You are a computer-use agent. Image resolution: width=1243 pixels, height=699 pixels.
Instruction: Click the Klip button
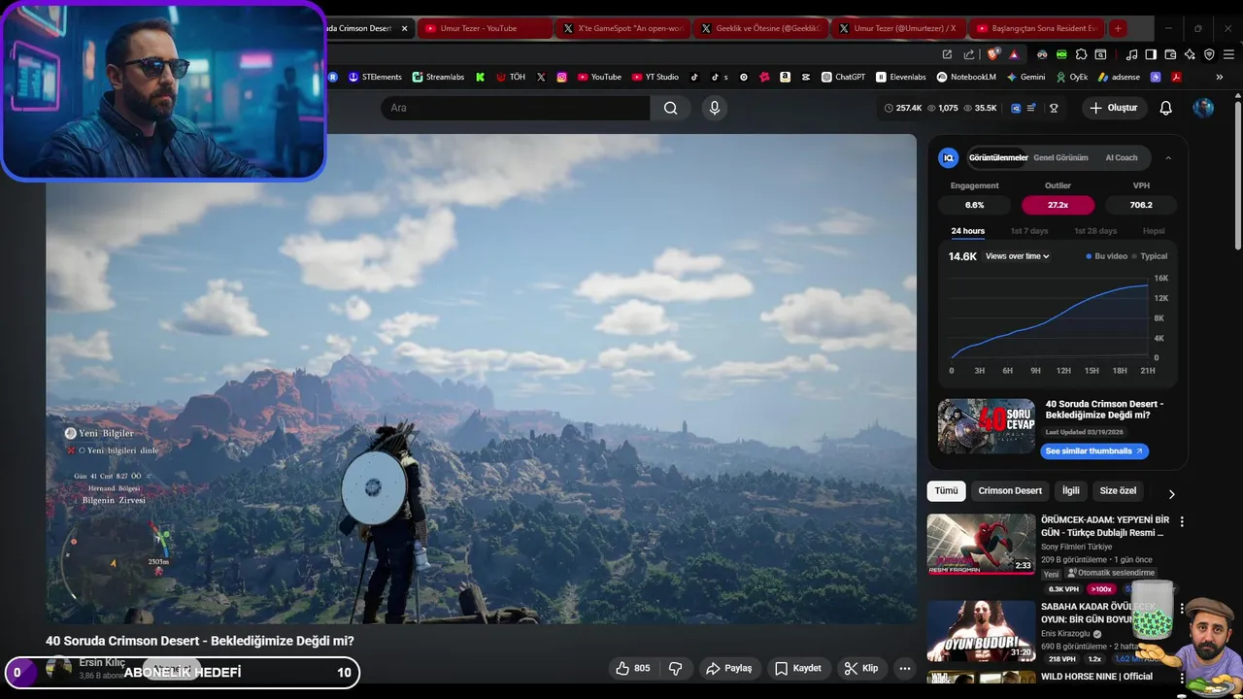(x=861, y=668)
